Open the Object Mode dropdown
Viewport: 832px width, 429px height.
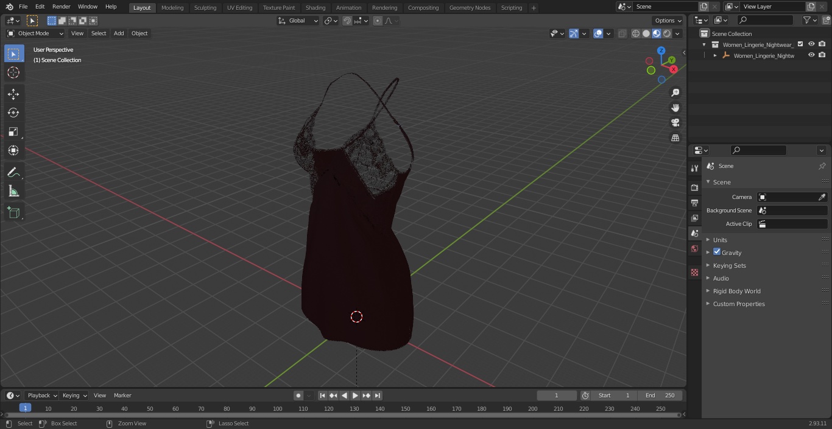[x=35, y=33]
